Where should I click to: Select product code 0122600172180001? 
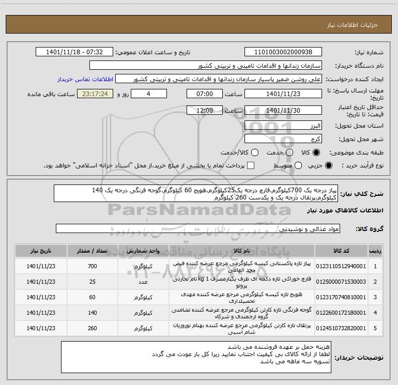[341, 313]
